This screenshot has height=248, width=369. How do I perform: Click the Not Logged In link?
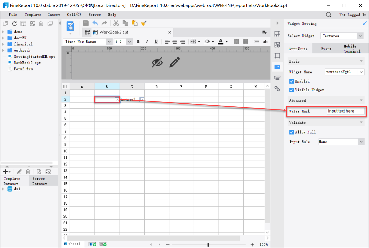353,15
